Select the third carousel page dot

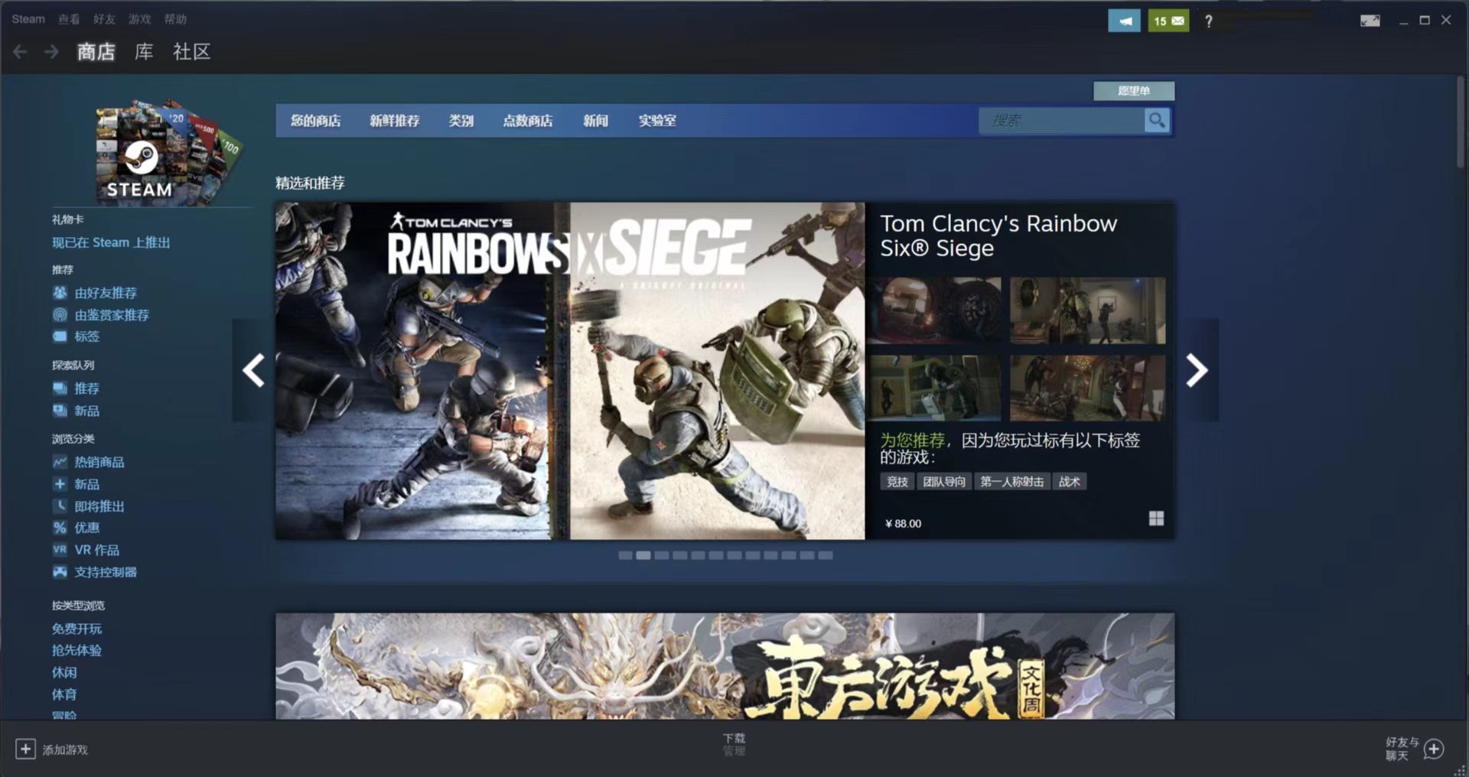(x=662, y=555)
